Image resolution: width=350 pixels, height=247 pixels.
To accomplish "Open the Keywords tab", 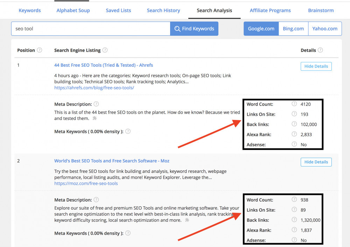I will [x=30, y=10].
